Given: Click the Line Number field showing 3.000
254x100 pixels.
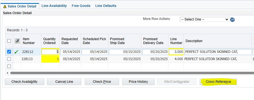Looking at the screenshot, I should 176,52.
